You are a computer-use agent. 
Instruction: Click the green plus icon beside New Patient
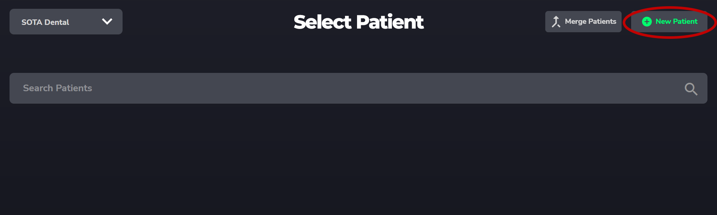[x=647, y=21]
